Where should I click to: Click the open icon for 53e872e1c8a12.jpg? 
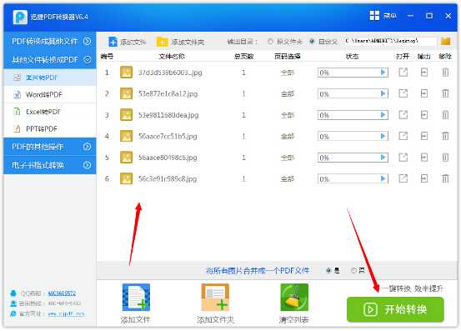click(x=403, y=93)
